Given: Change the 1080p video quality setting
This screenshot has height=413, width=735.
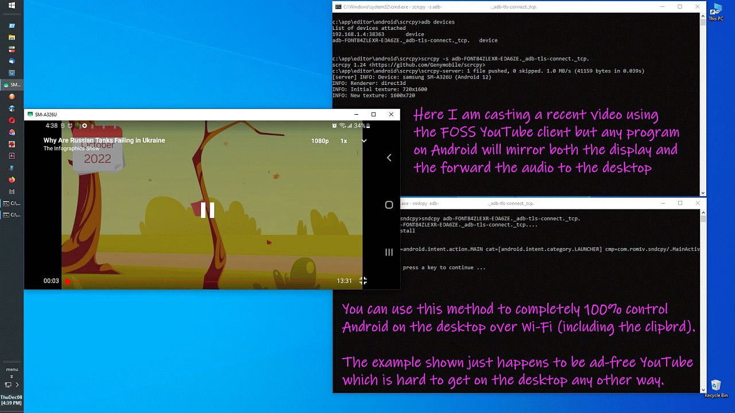Looking at the screenshot, I should tap(320, 141).
